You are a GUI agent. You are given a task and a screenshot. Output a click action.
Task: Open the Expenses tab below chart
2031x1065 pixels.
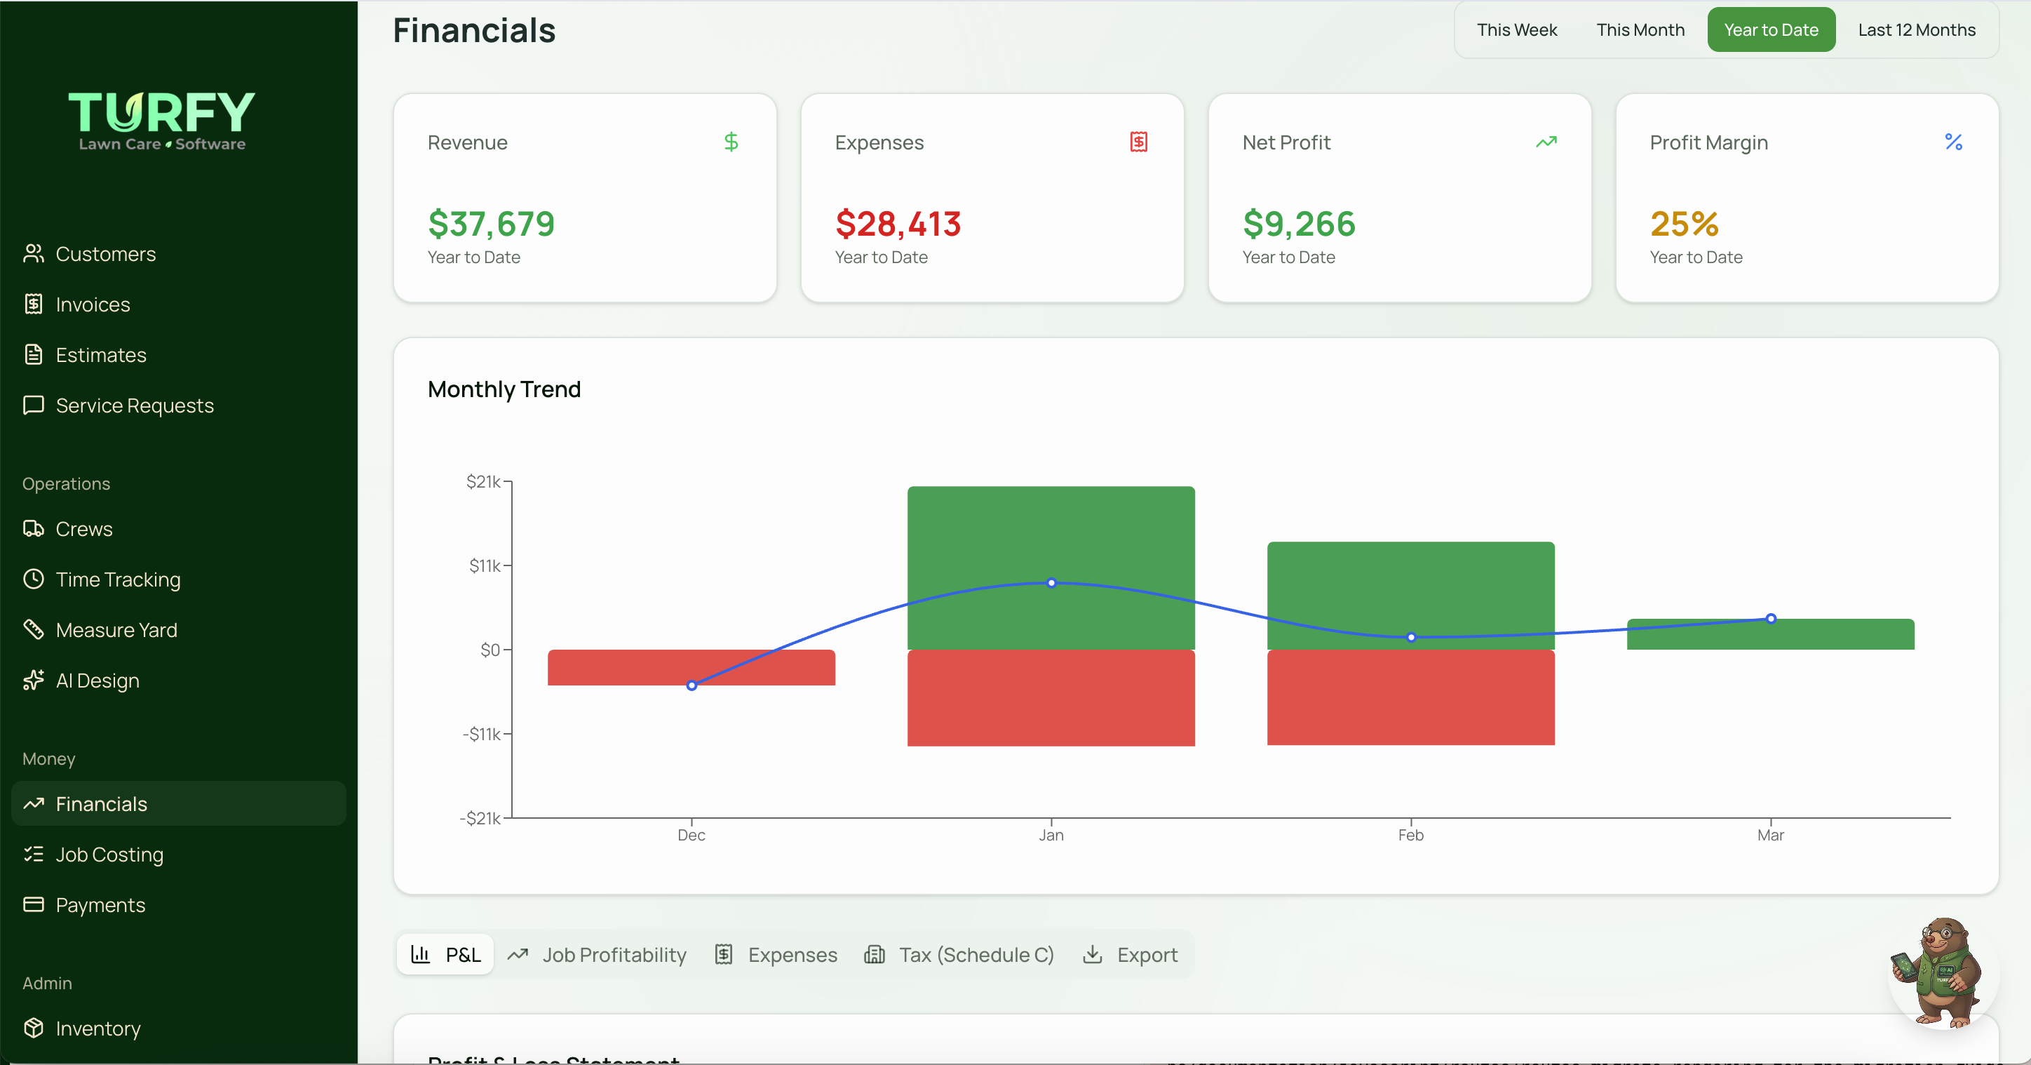(776, 955)
